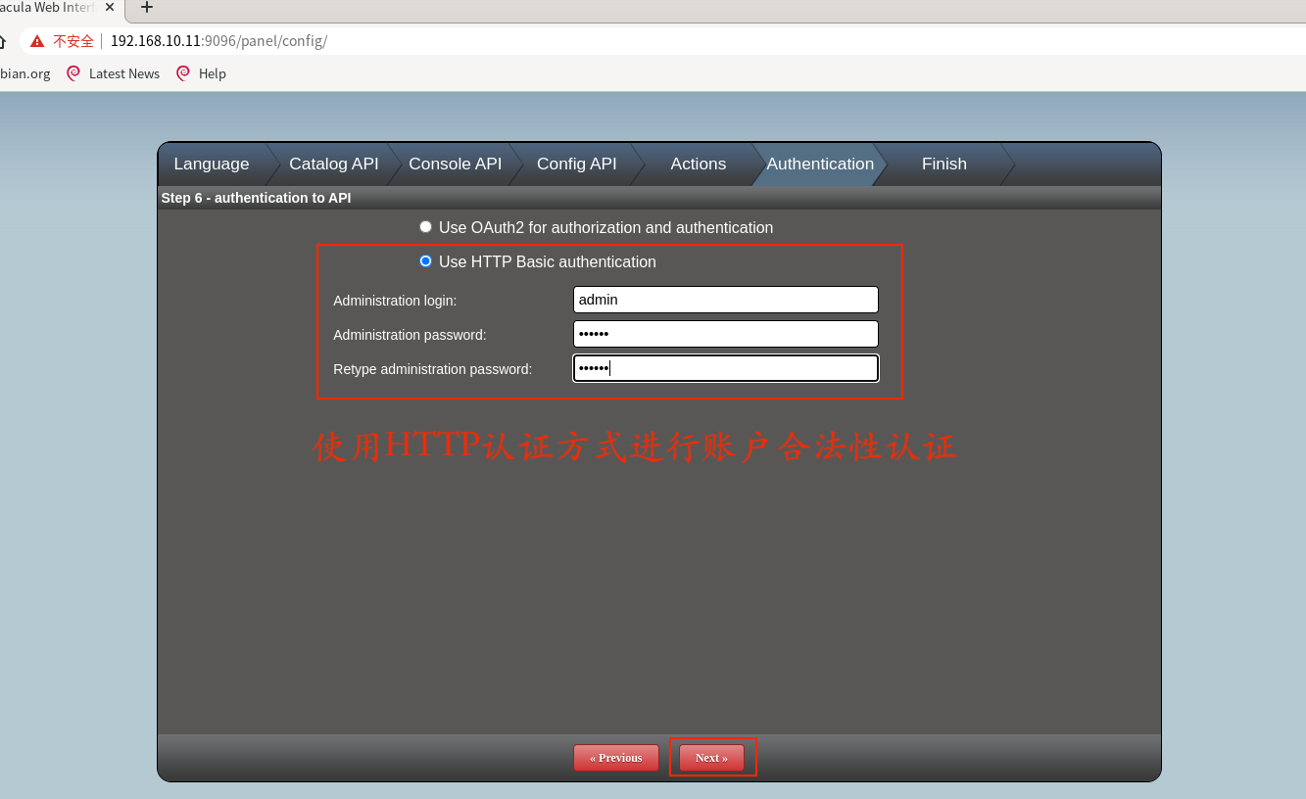Screen dimensions: 1306x799
Task: Open the Config API wizard step
Action: click(576, 164)
